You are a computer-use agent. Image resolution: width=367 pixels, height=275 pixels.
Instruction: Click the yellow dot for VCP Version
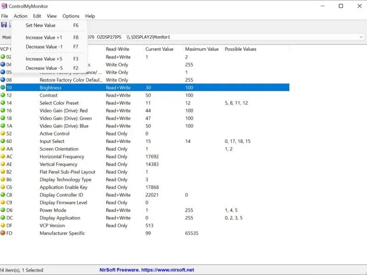pos(3,225)
